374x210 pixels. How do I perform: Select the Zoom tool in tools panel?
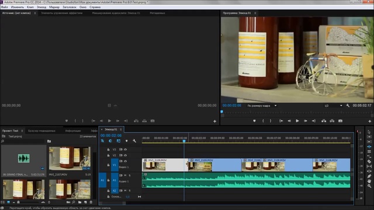(x=369, y=186)
